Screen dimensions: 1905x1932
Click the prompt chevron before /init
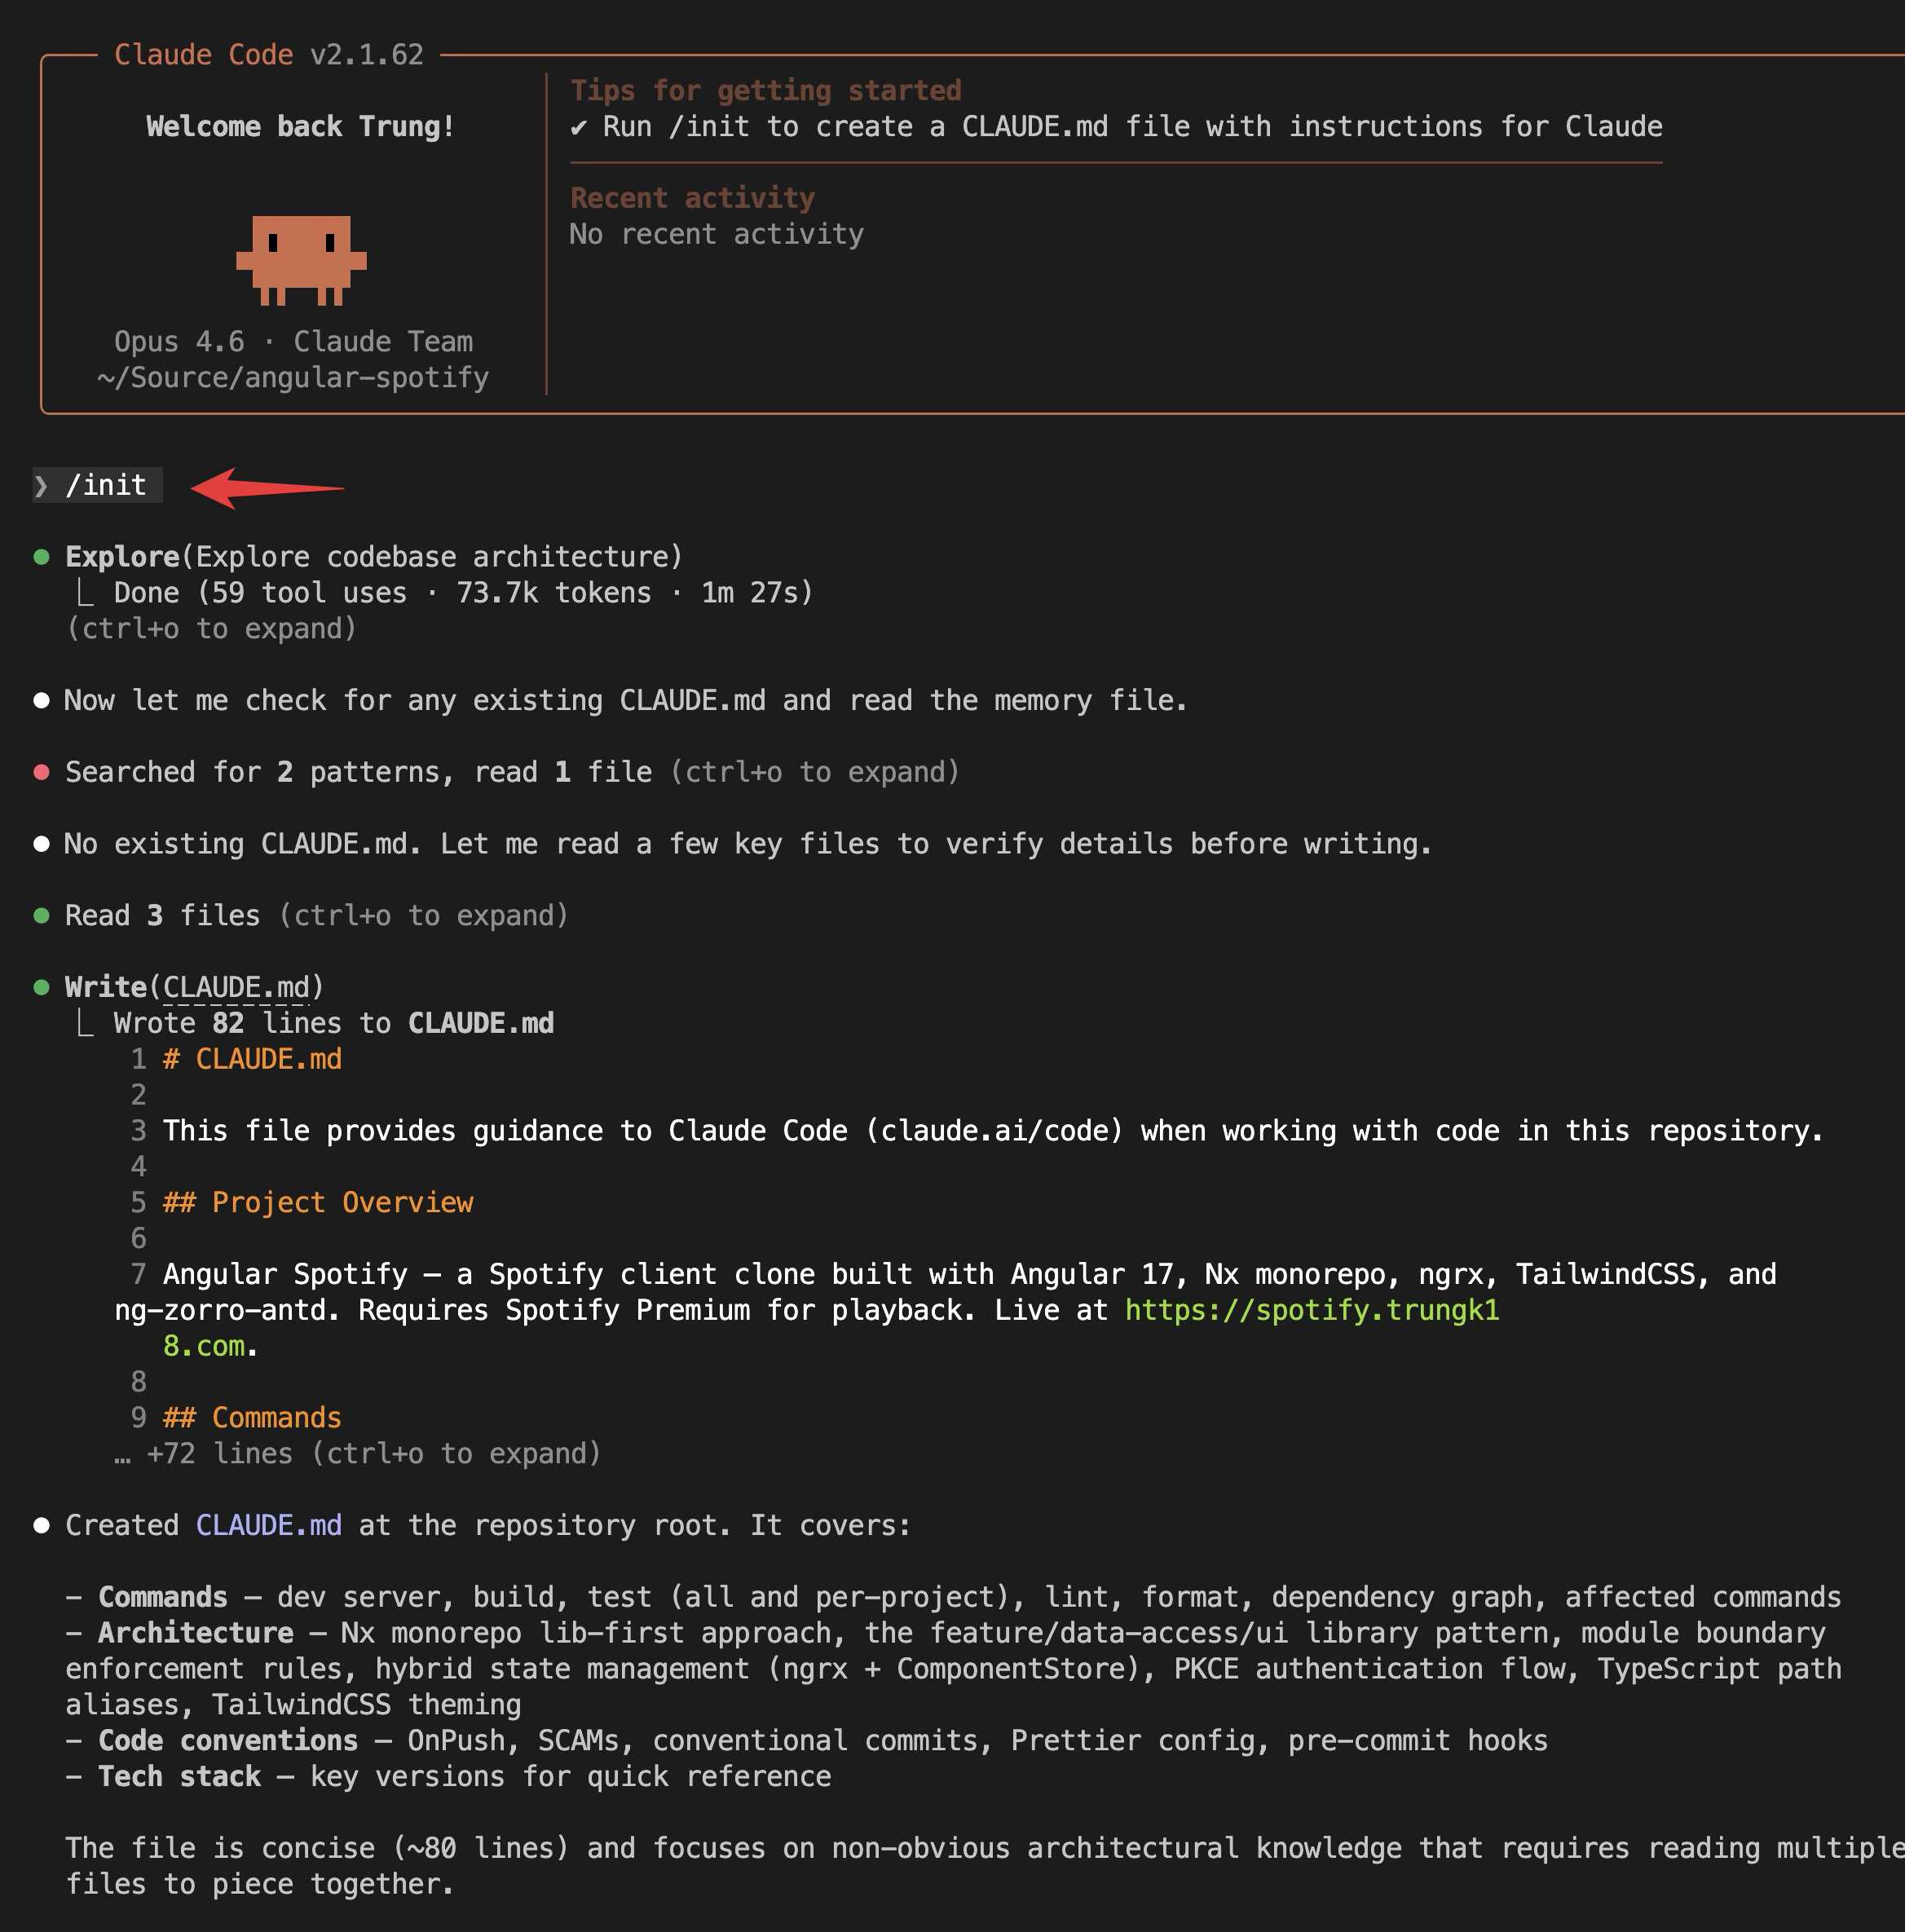(x=41, y=486)
